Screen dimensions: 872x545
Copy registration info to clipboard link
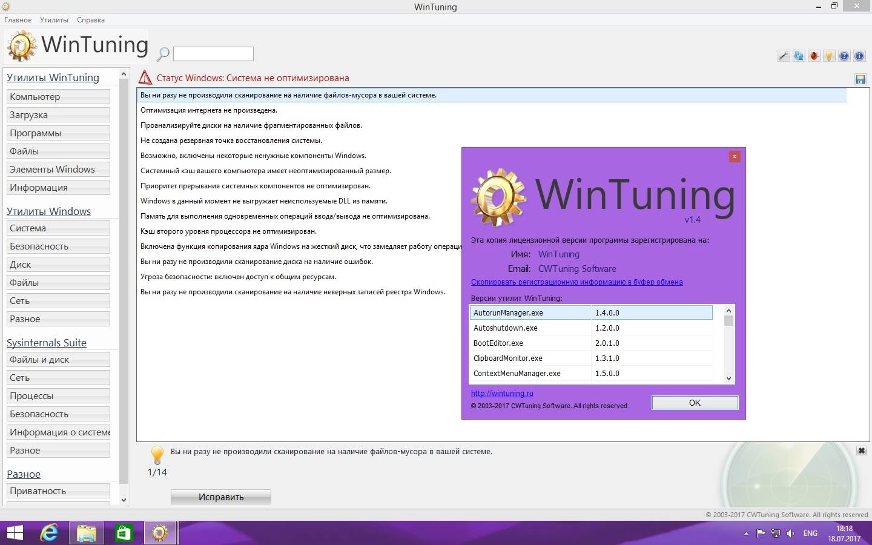click(576, 282)
